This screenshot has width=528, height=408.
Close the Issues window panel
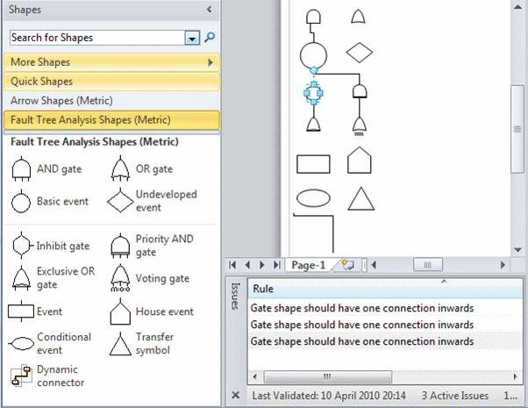(x=234, y=396)
